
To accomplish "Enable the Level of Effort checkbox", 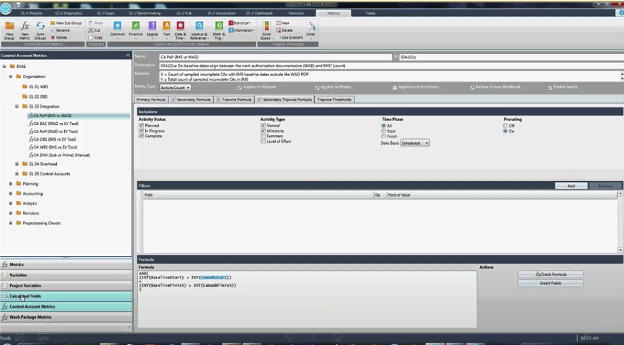I will click(x=263, y=141).
